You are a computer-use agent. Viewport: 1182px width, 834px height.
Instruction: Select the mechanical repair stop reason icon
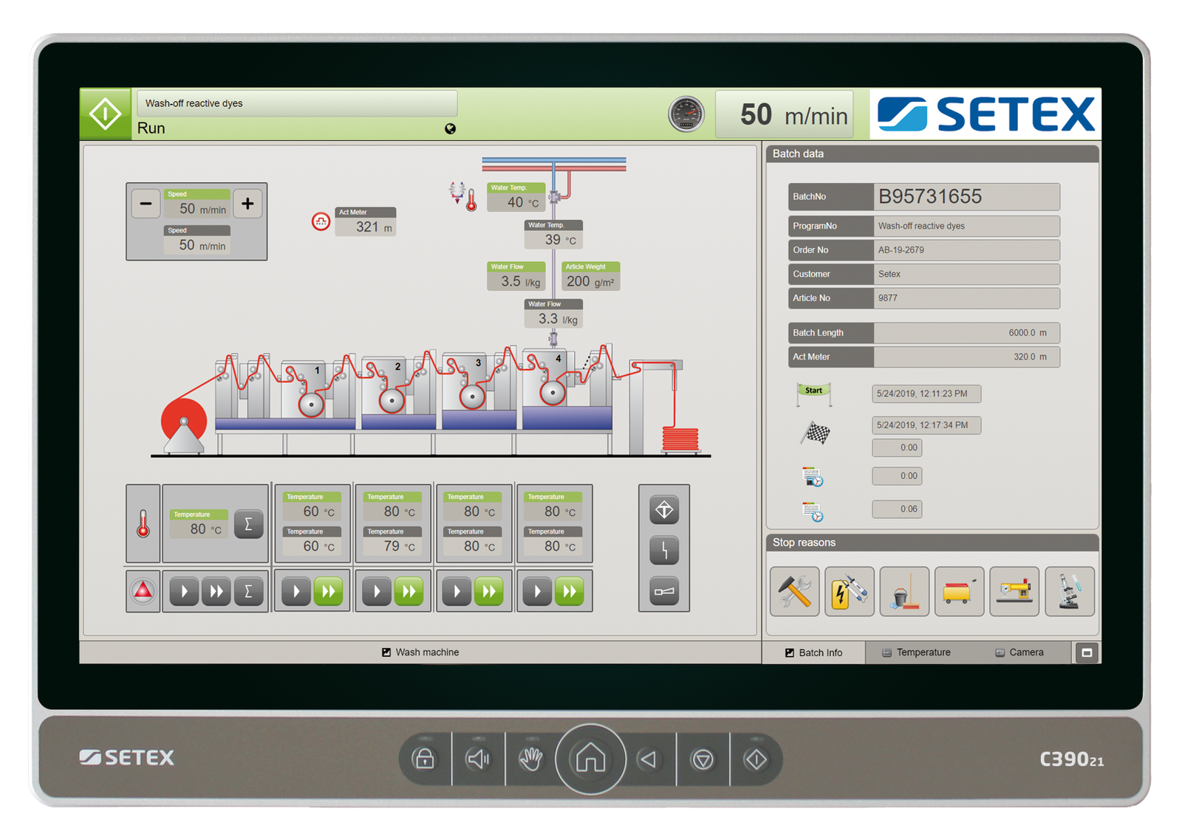coord(793,592)
